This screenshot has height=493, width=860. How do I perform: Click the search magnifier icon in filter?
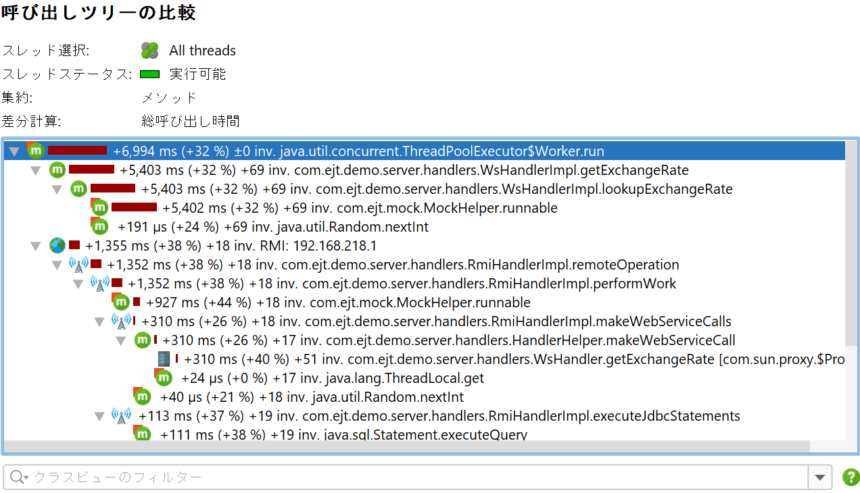pos(18,477)
